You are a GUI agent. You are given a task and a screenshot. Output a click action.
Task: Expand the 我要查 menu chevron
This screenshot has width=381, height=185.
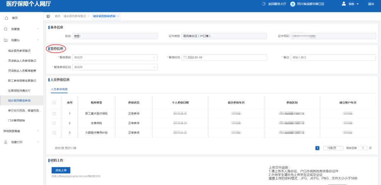click(x=38, y=29)
